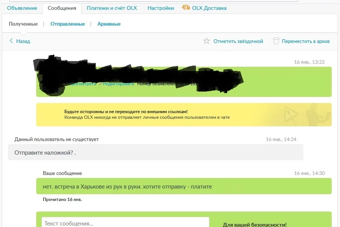Screen dimensions: 340x227
Task: Click the Ваше сообщение label
Action: point(62,173)
